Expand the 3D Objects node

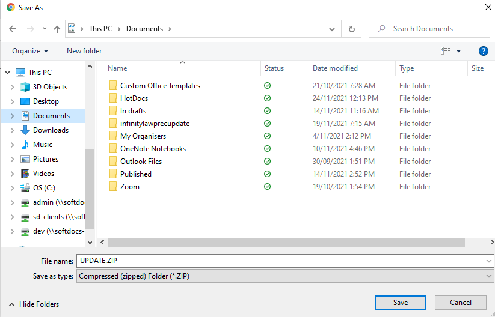(12, 87)
